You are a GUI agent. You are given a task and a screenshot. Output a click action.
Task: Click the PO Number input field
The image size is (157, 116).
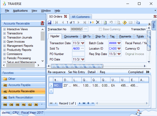click(78, 54)
